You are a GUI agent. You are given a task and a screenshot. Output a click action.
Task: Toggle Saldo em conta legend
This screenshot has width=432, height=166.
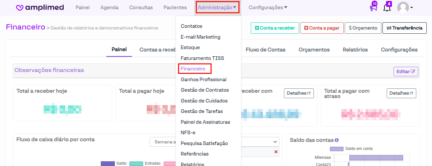pyautogui.click(x=351, y=149)
